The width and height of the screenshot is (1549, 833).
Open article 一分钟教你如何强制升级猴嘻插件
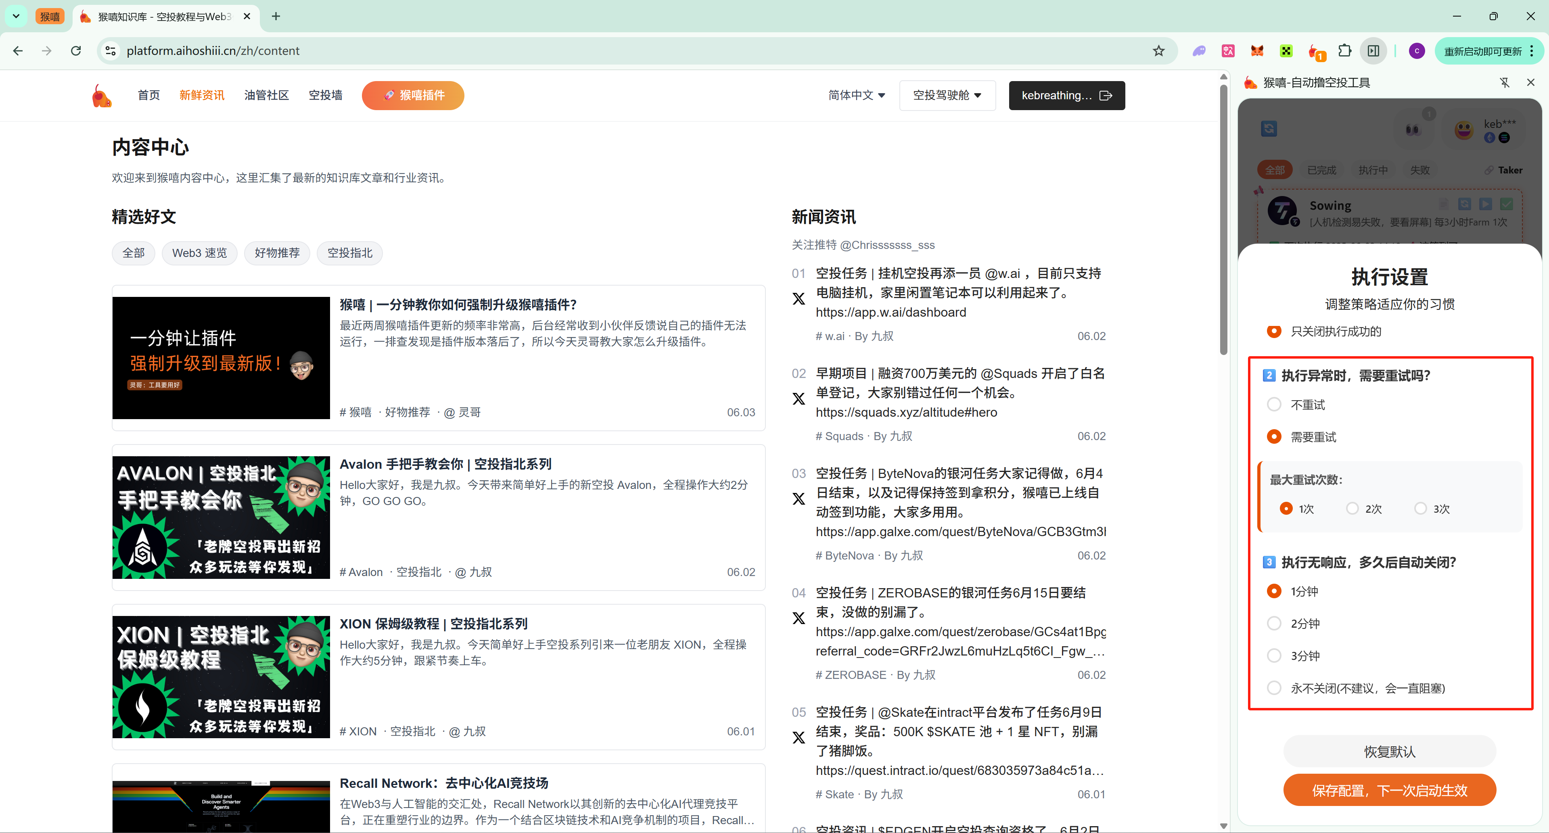(x=458, y=305)
